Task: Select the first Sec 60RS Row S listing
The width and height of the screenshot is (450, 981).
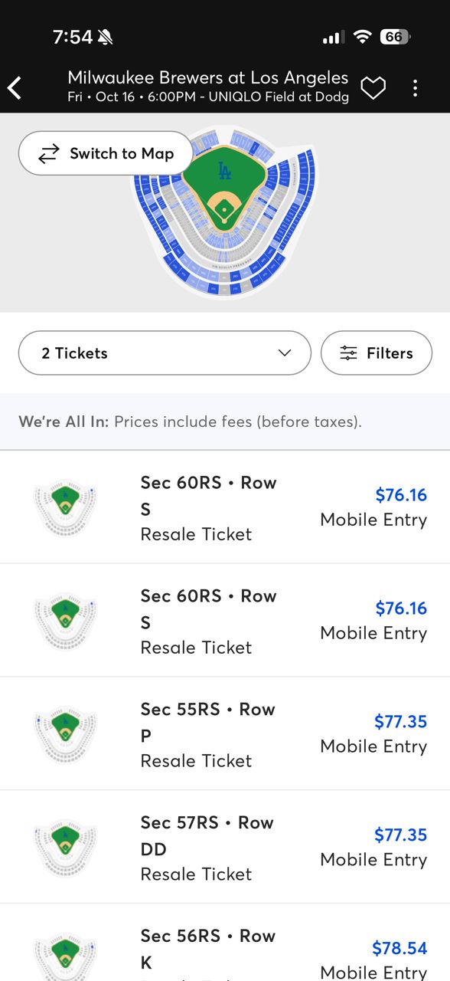Action: [225, 507]
